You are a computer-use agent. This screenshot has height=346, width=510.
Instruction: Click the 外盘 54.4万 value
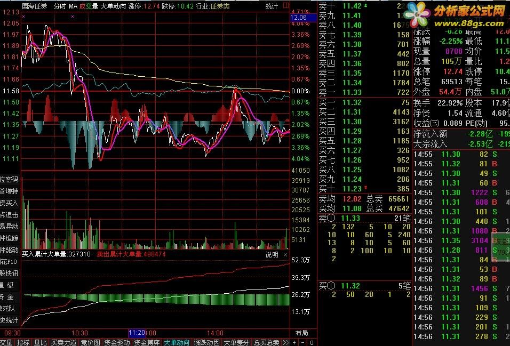(450, 92)
